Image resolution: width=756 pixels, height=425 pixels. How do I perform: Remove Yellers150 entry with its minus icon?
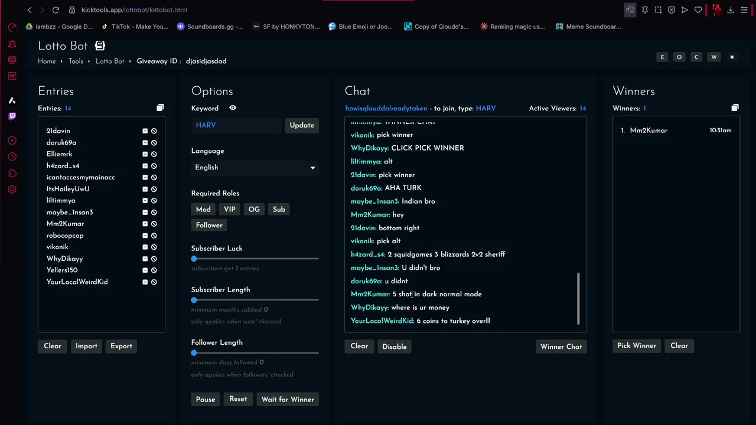click(x=145, y=270)
